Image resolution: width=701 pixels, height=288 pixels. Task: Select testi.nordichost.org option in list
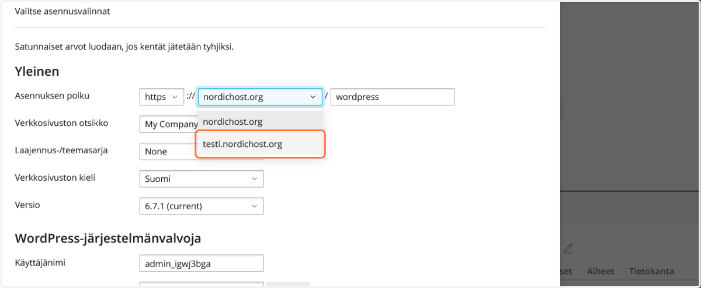click(260, 144)
